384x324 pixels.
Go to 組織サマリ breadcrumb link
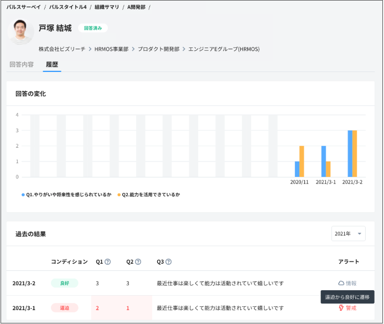[107, 7]
